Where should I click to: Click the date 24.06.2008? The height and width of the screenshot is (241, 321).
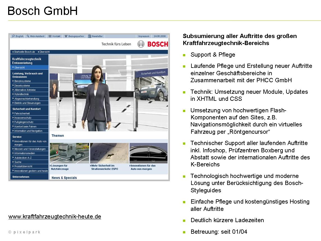pyautogui.click(x=160, y=36)
